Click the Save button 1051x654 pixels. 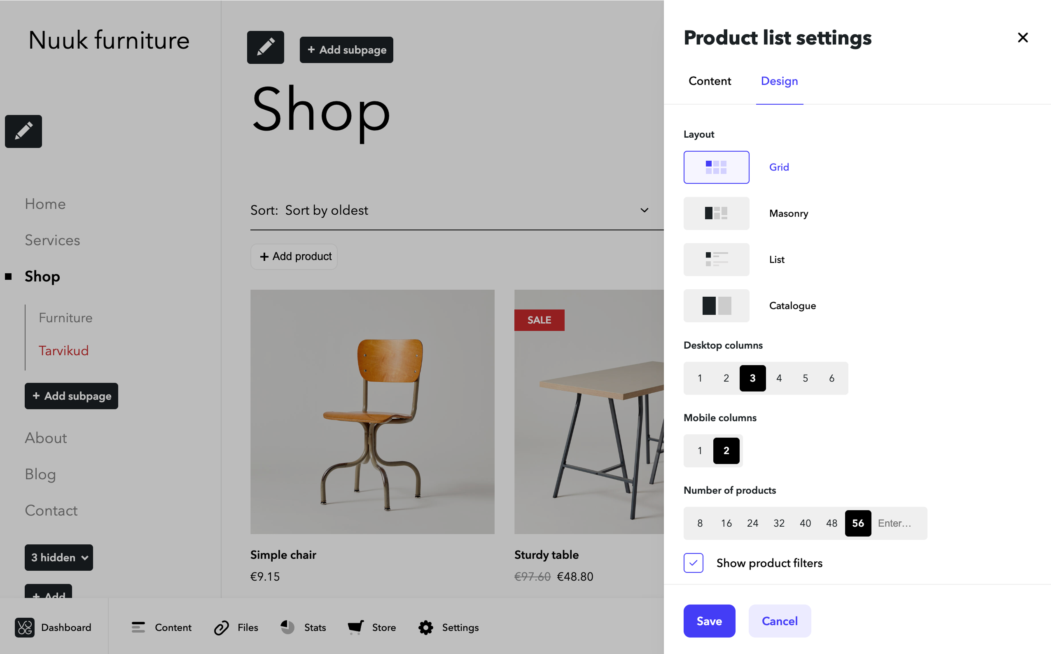pos(709,621)
